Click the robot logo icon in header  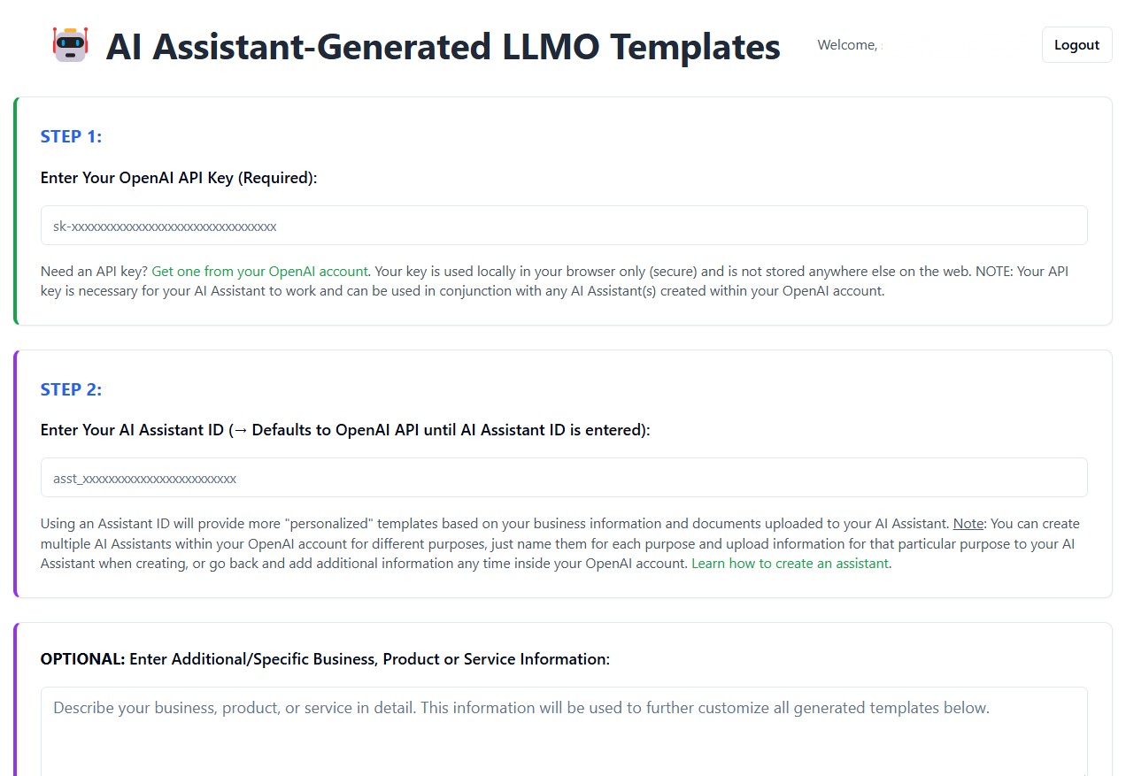pos(70,44)
